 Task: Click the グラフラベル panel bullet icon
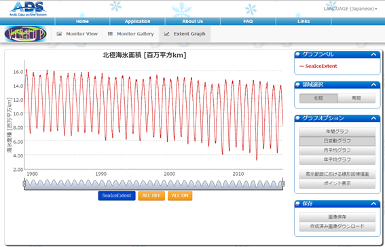coord(298,54)
